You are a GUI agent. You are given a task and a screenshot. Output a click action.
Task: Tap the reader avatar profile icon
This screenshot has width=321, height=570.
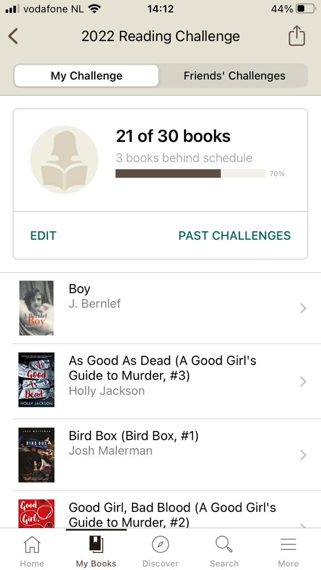tap(64, 160)
